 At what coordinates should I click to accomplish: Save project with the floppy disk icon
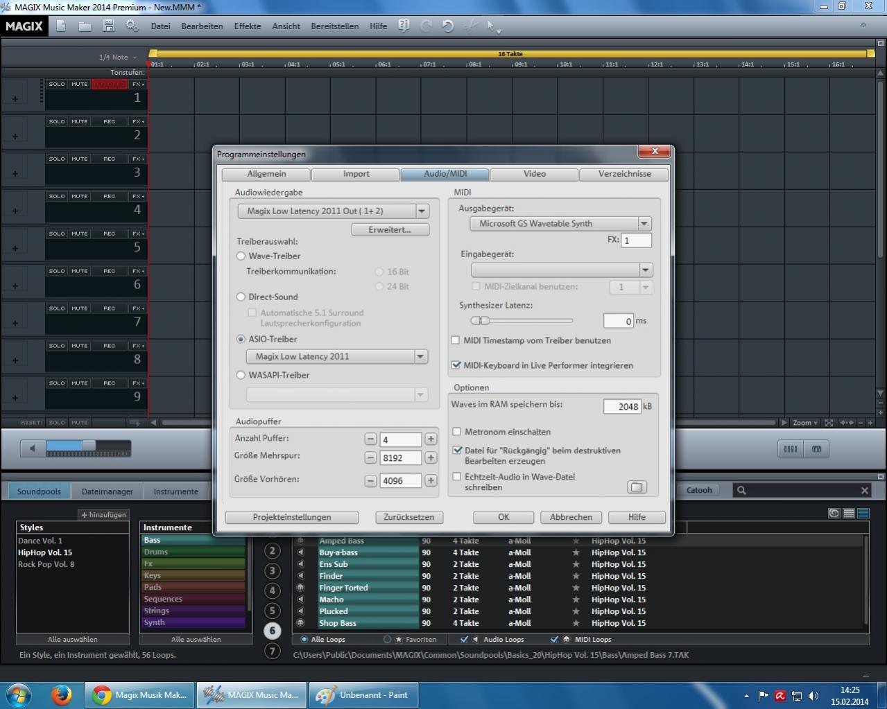click(108, 26)
